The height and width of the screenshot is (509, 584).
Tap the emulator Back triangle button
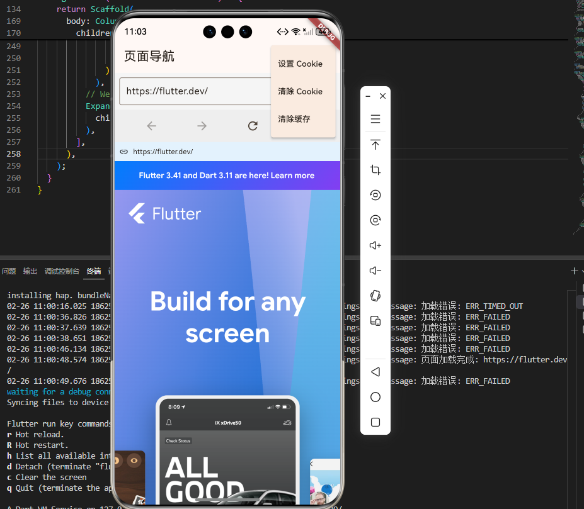coord(375,372)
